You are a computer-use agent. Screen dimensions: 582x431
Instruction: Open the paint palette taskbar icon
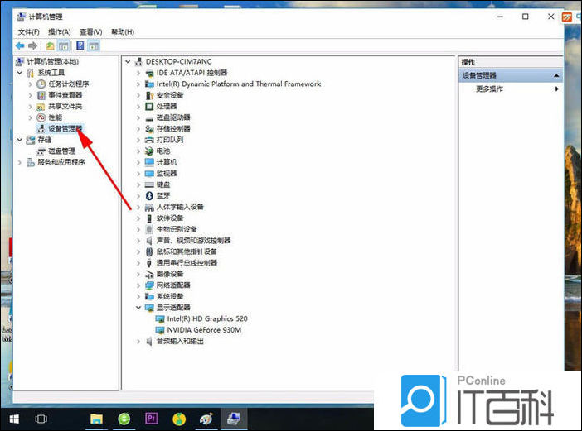point(206,419)
